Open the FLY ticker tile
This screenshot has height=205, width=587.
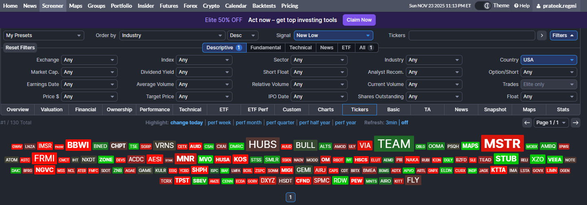point(413,180)
